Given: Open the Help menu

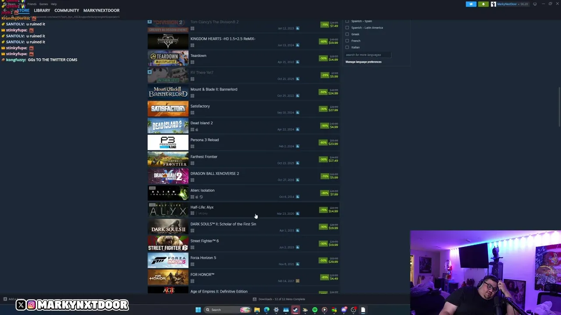Looking at the screenshot, I should click(53, 4).
